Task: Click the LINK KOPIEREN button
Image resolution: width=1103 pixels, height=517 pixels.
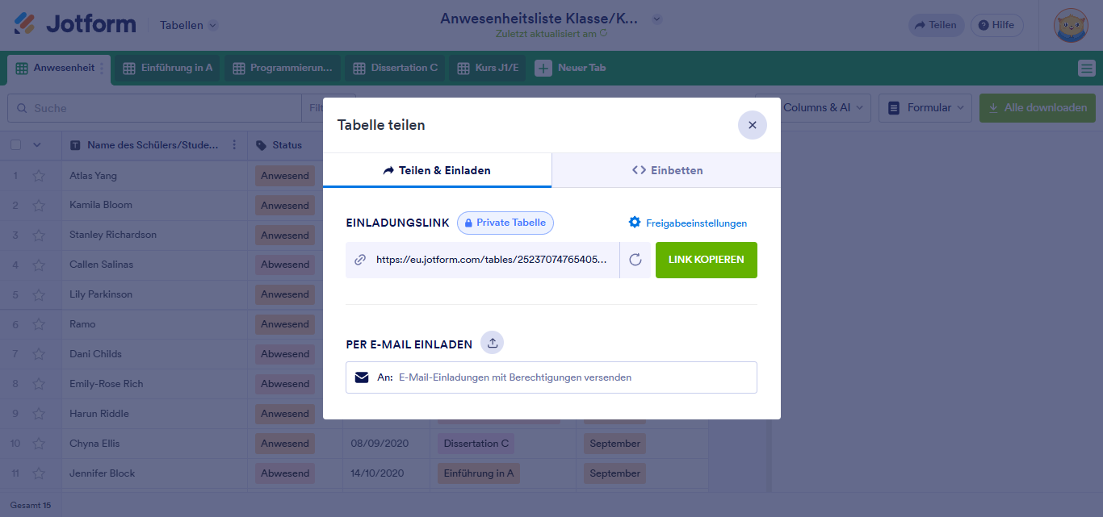Action: click(x=706, y=260)
